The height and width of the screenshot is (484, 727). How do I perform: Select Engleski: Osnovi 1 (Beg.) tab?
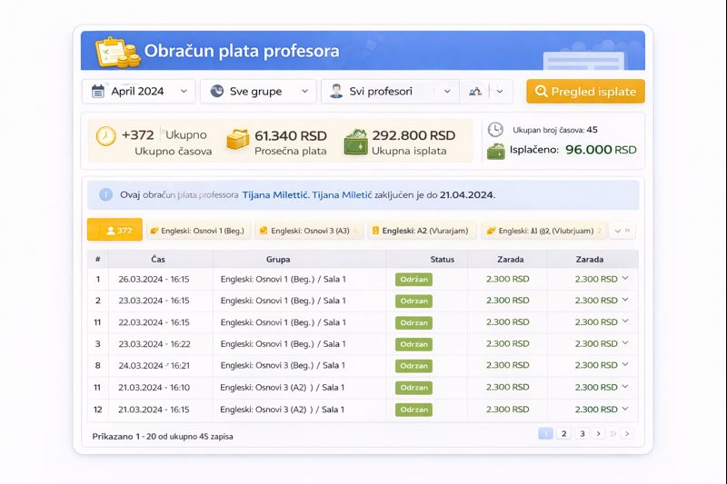coord(199,231)
